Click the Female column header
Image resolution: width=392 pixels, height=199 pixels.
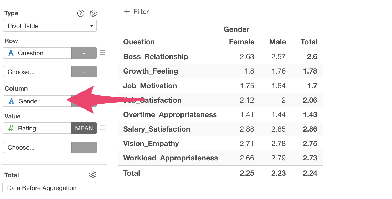tap(241, 42)
